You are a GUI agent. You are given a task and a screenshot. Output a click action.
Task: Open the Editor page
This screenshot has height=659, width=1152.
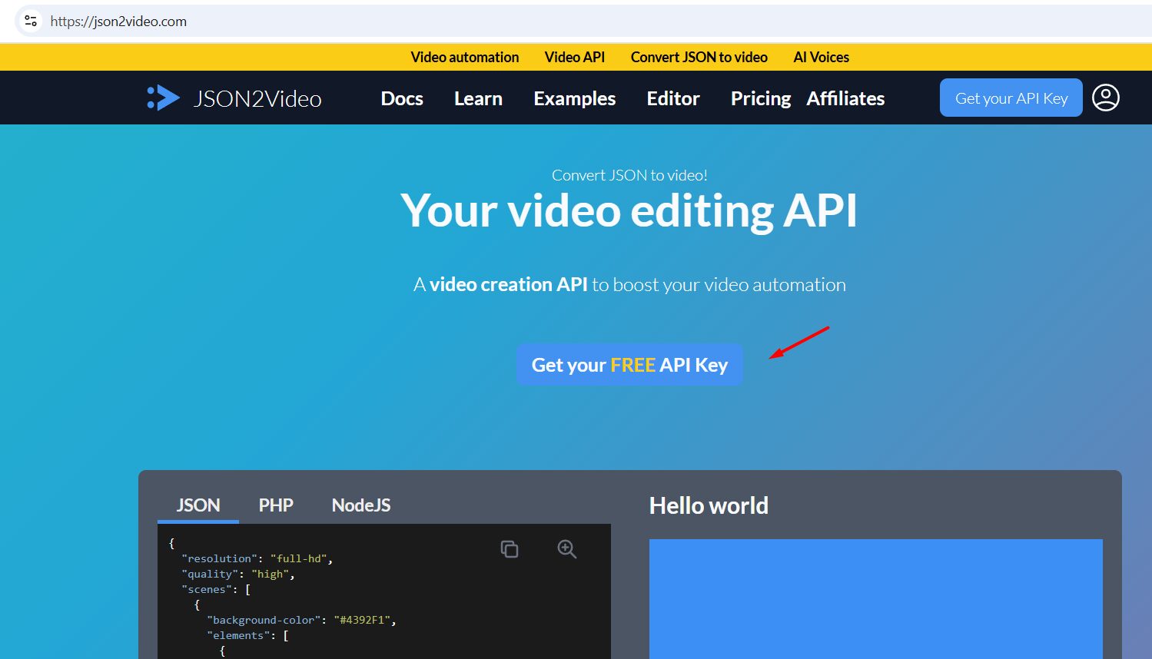tap(673, 98)
